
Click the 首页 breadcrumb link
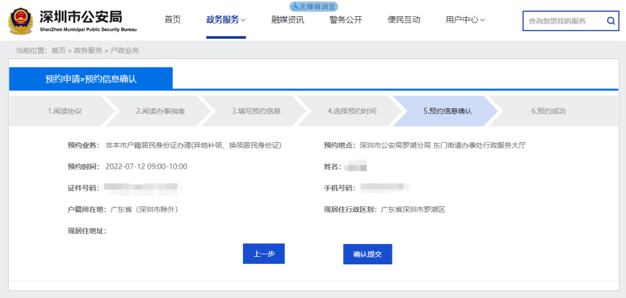click(x=59, y=51)
